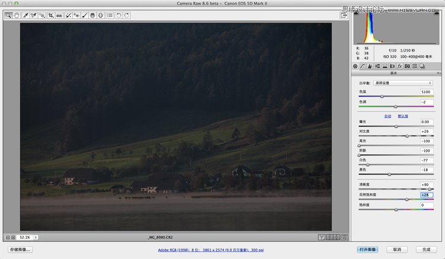Image resolution: width=445 pixels, height=259 pixels.
Task: Click the Open Image (打开图像) button
Action: (x=367, y=250)
